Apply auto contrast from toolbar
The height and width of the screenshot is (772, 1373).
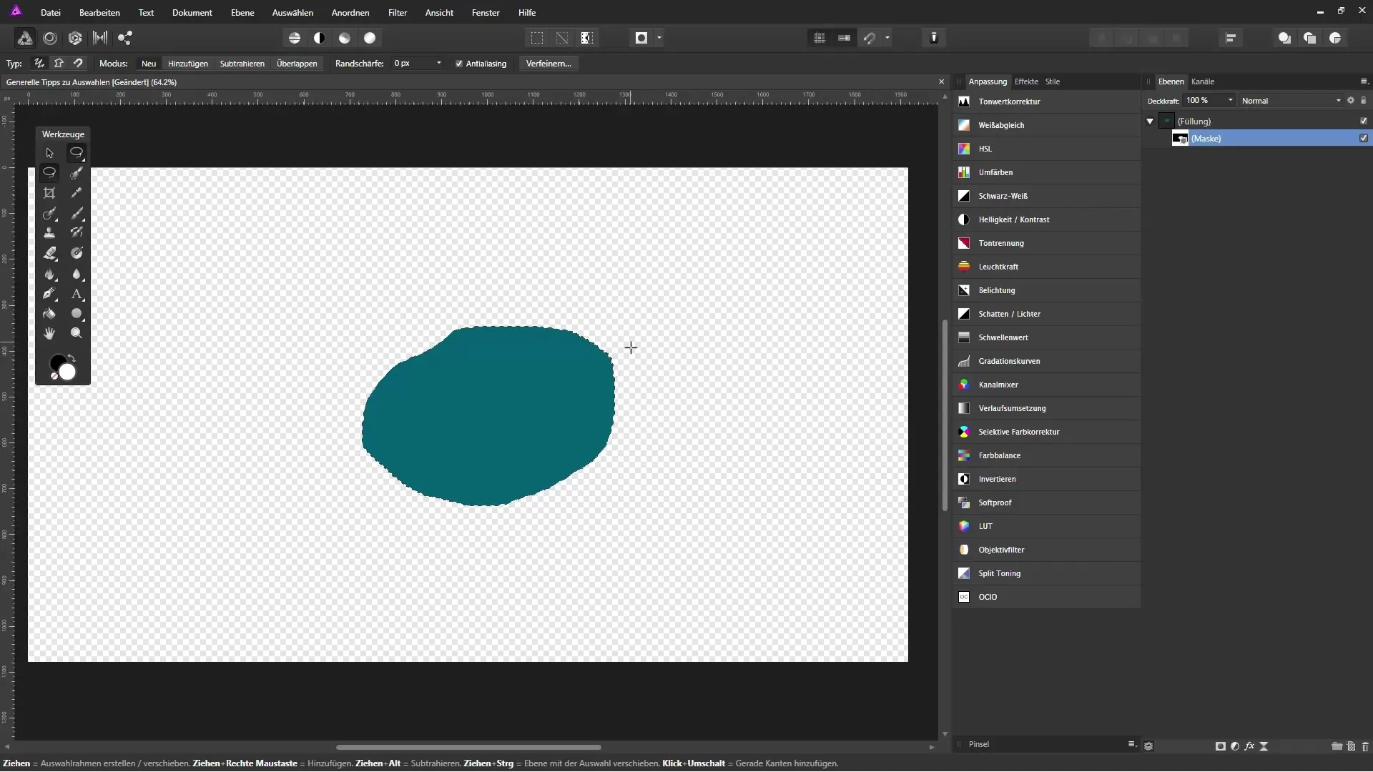[320, 38]
